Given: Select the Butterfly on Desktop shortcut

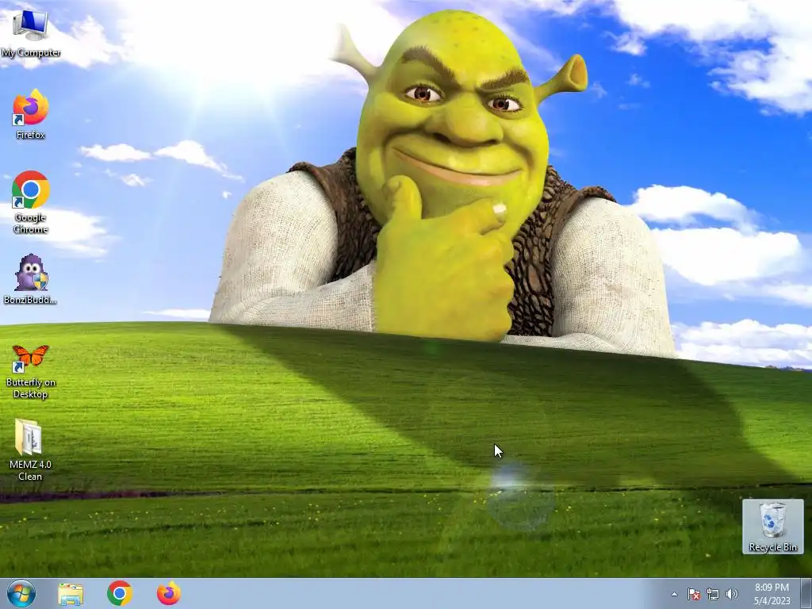Looking at the screenshot, I should click(31, 371).
